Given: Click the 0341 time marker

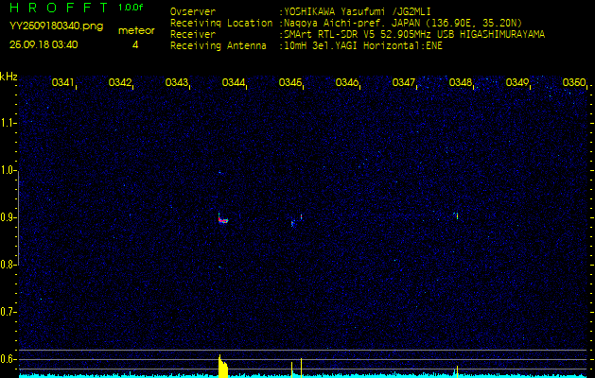Looking at the screenshot, I should click(x=63, y=82).
